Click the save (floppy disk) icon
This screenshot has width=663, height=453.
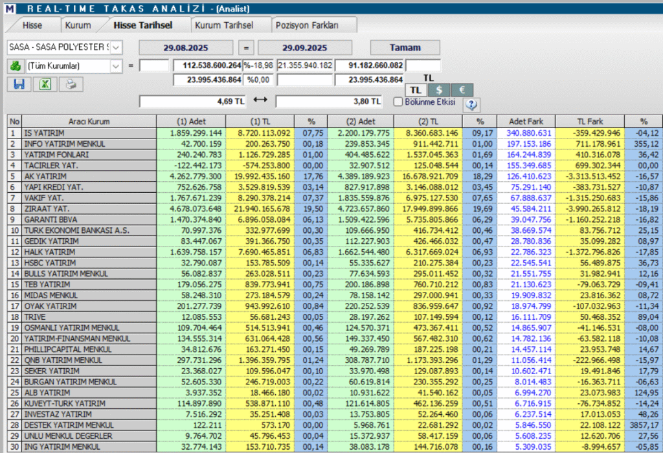click(18, 83)
